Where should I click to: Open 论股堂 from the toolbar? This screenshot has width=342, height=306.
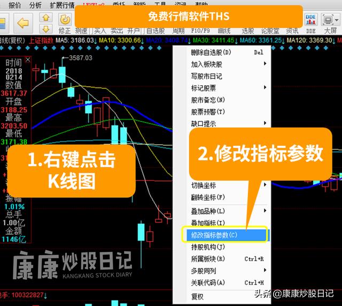[270, 31]
